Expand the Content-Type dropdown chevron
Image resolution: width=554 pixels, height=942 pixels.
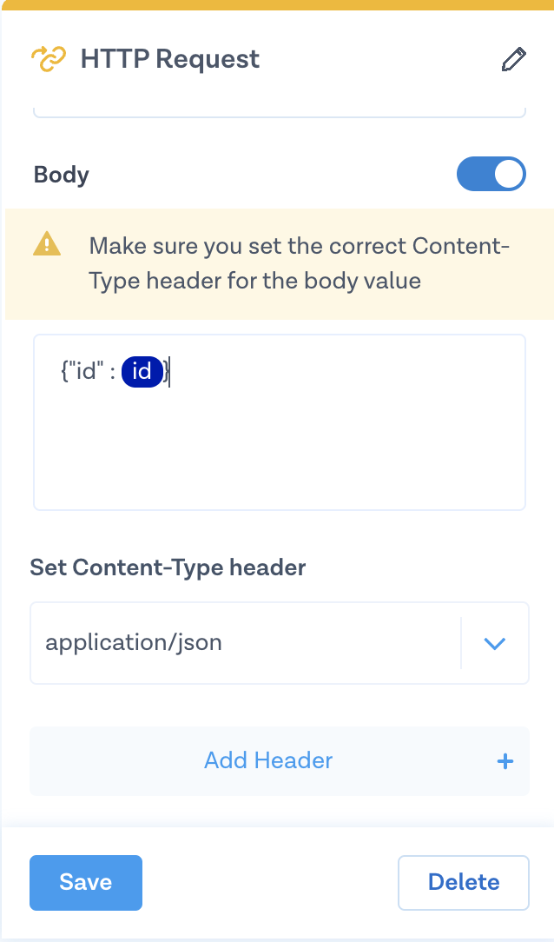click(x=494, y=643)
